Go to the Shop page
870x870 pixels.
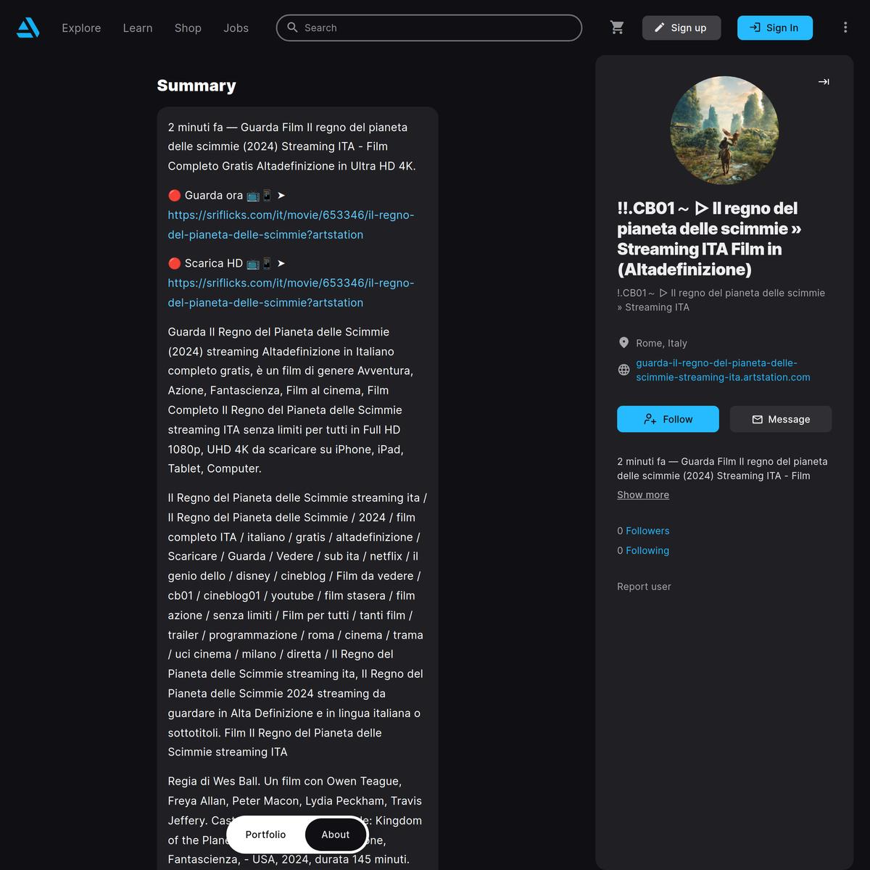click(x=188, y=28)
